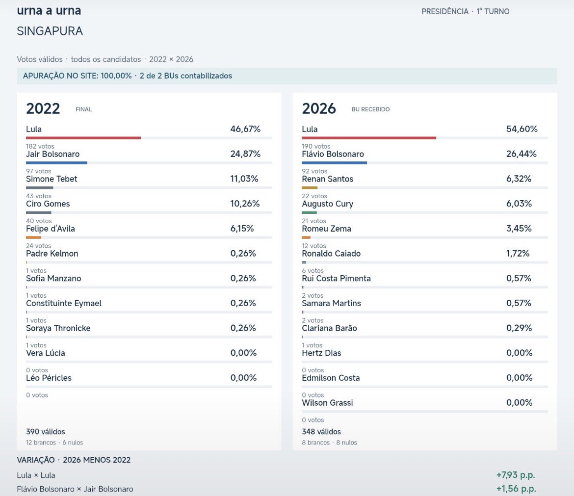574x496 pixels.
Task: Click Lula's red progress bar in 2026
Action: click(369, 138)
